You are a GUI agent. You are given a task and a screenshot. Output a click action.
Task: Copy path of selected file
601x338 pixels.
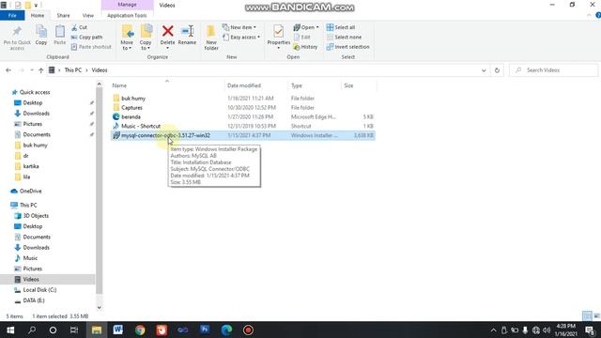click(x=86, y=38)
